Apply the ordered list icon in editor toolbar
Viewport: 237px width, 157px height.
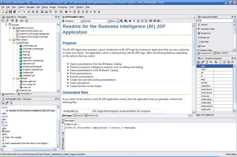tap(142, 21)
